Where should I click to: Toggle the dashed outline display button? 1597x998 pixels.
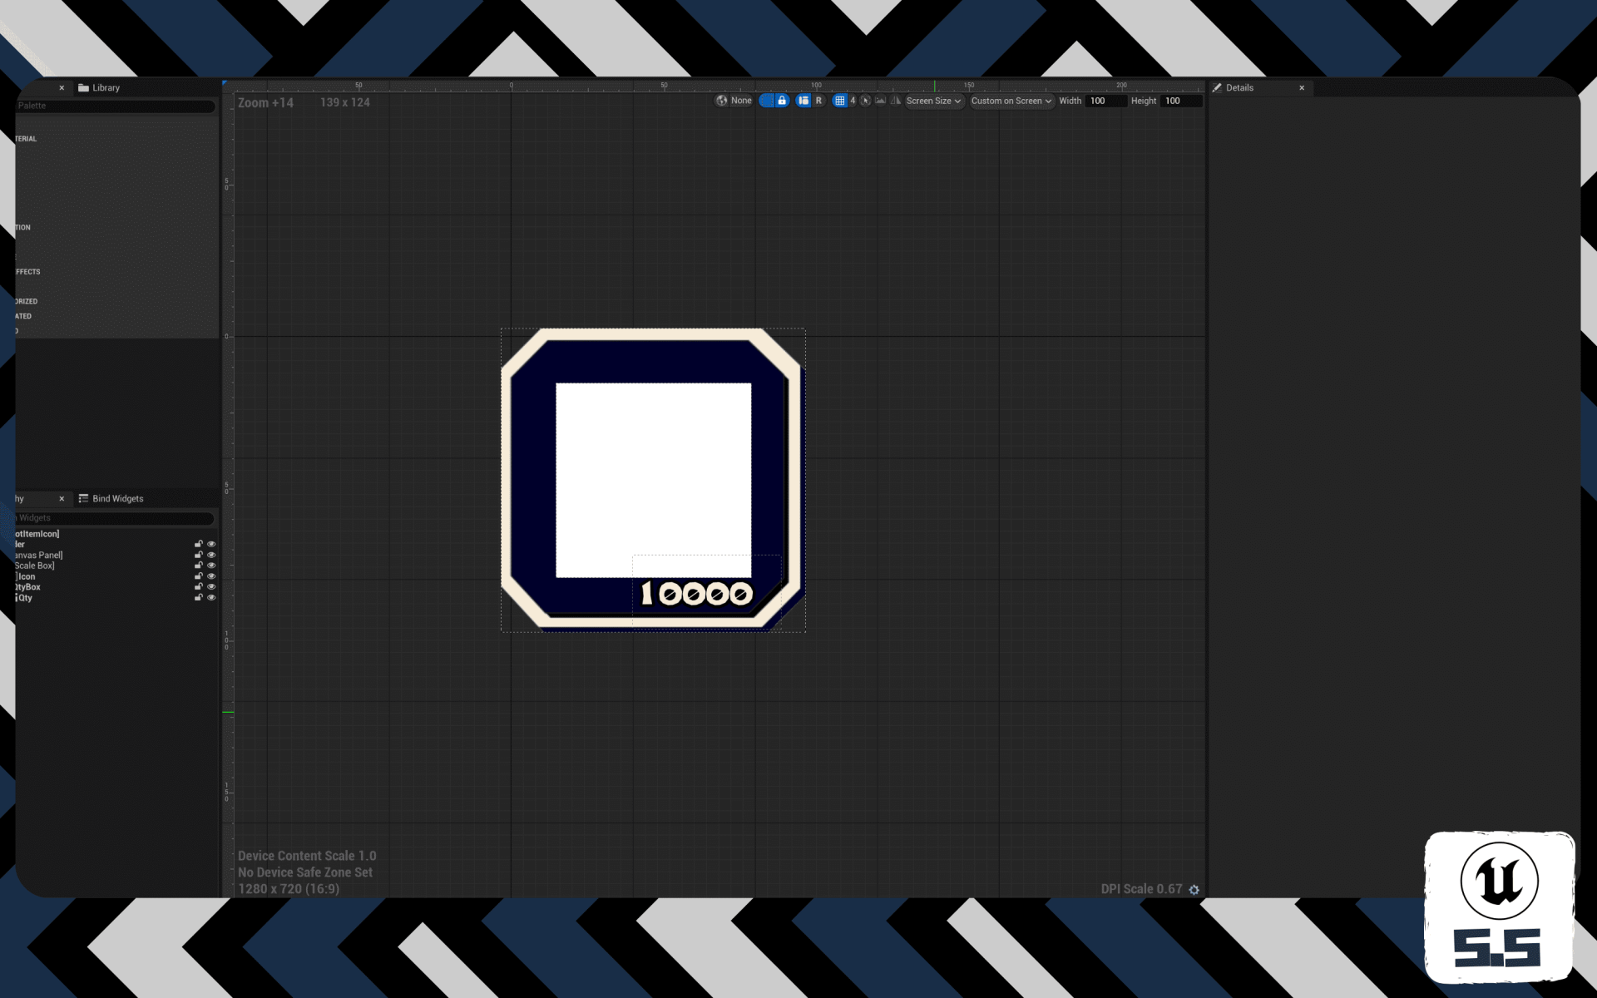click(x=767, y=101)
